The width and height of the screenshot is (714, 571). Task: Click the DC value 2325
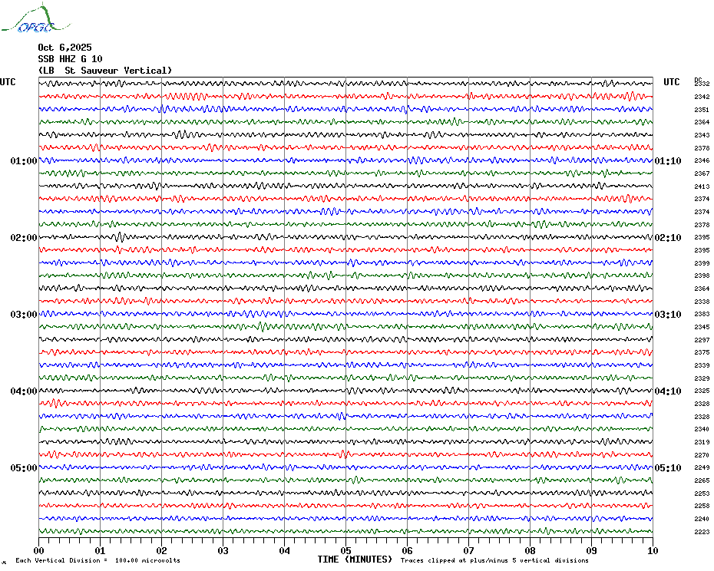[x=702, y=391]
